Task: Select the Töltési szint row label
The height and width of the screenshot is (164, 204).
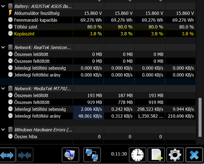Action: [26, 27]
